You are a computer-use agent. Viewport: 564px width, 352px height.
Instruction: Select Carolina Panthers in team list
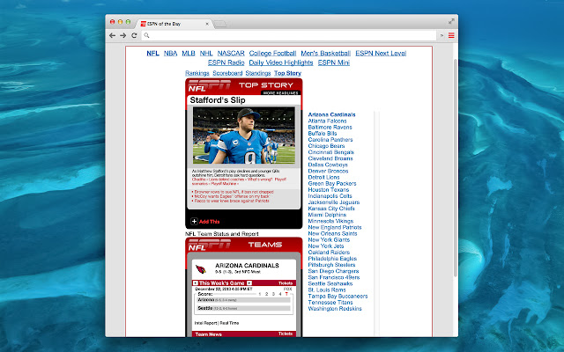tap(330, 139)
